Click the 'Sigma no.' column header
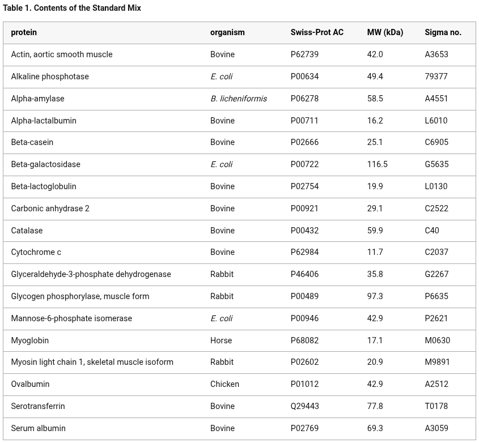The height and width of the screenshot is (443, 479). pos(443,32)
